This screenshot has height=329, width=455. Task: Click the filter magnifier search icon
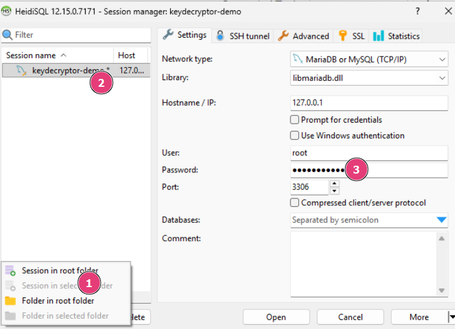[7, 35]
